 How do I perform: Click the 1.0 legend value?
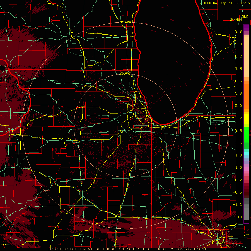[x=238, y=168]
